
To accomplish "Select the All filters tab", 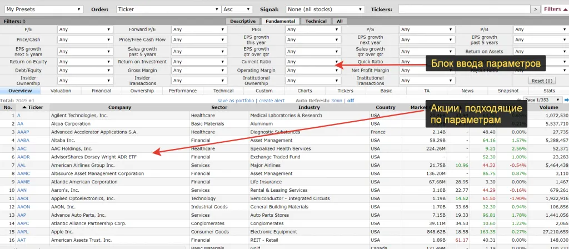I will click(x=340, y=21).
